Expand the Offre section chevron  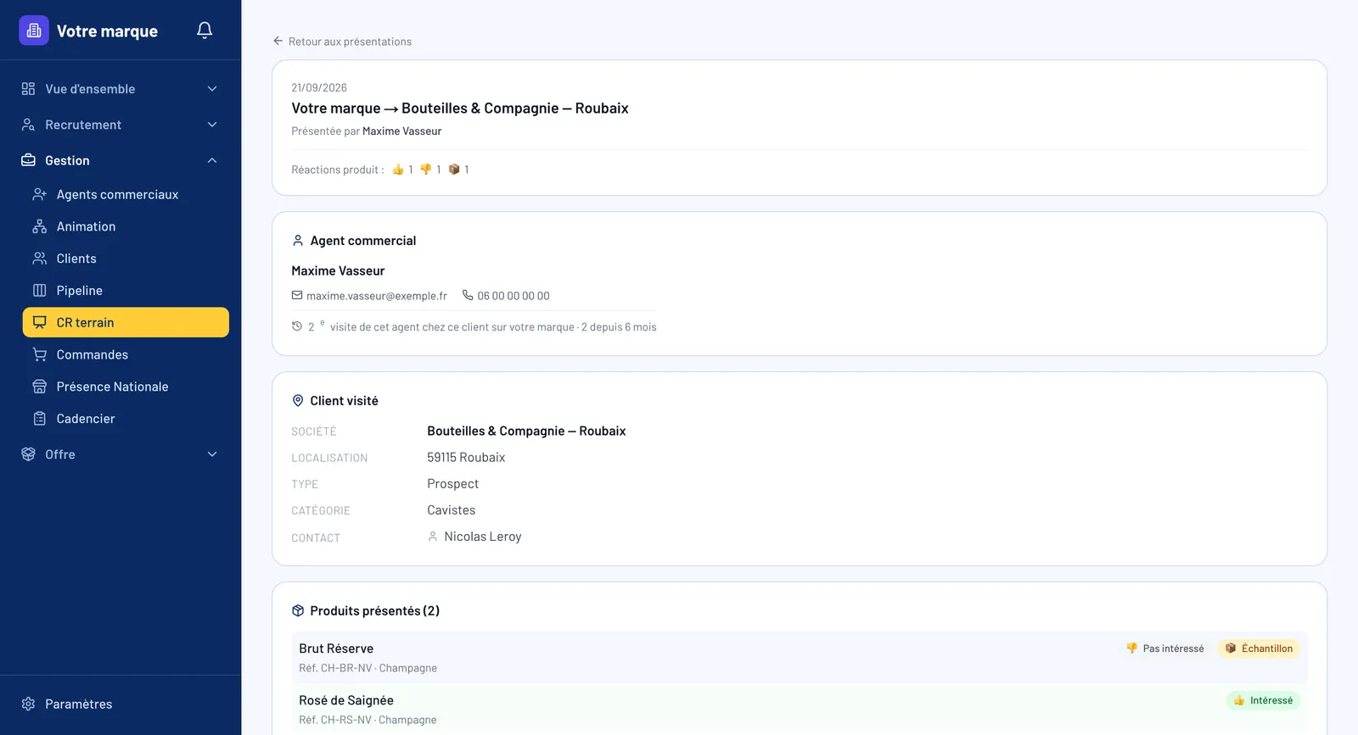coord(212,454)
